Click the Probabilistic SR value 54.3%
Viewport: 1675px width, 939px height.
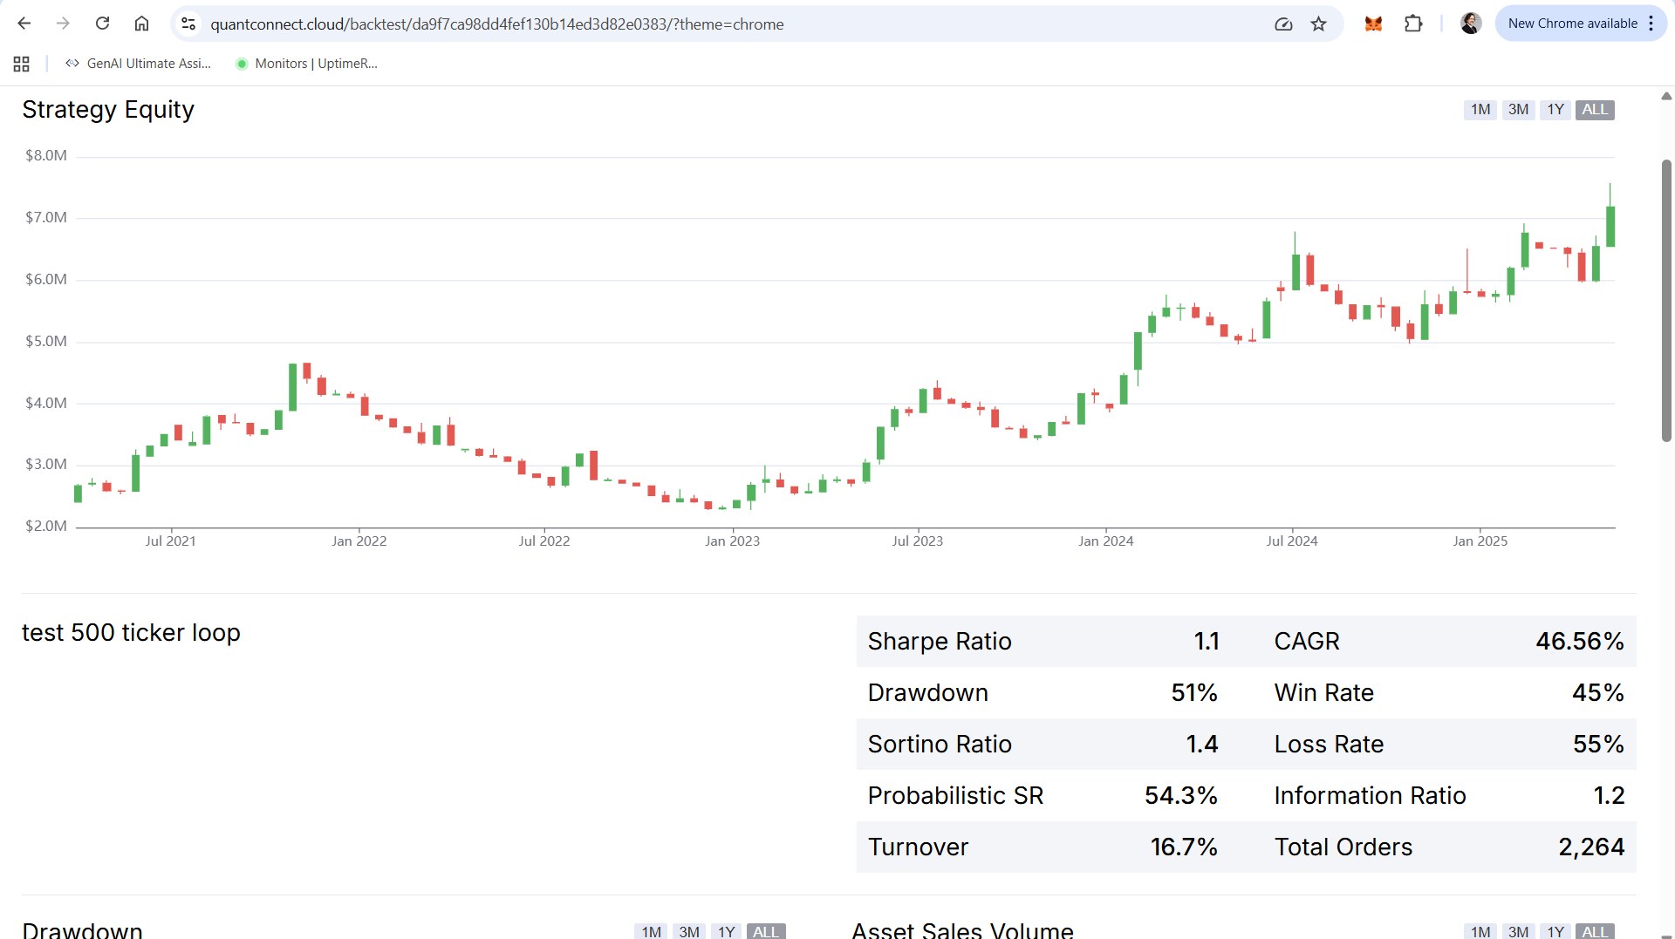[x=1181, y=796]
